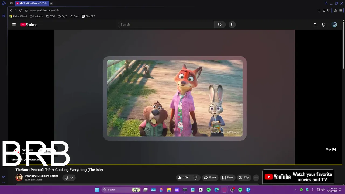Screen dimensions: 345x194
Task: Open the Xbox Game Bar taskbar icon
Action: coord(185,190)
